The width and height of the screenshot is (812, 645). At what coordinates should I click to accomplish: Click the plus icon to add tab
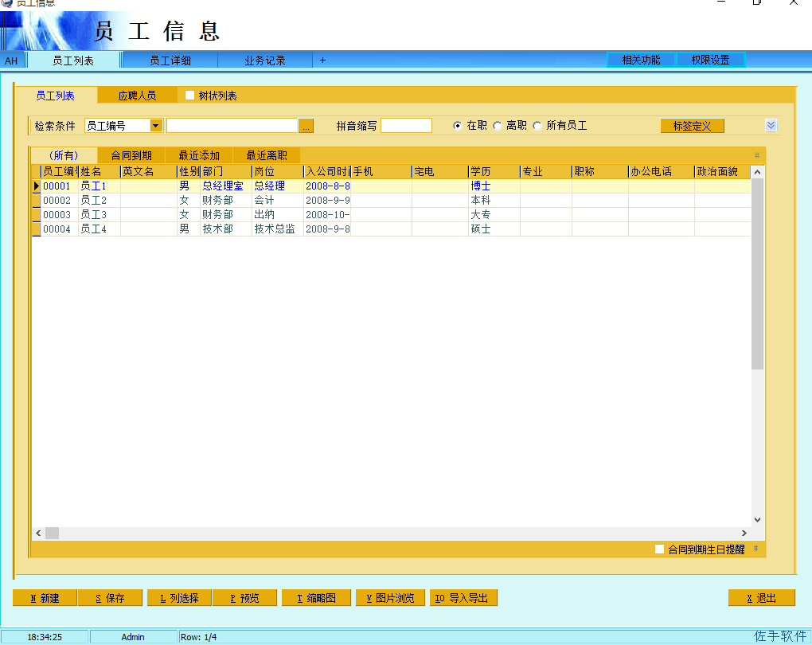pos(322,61)
